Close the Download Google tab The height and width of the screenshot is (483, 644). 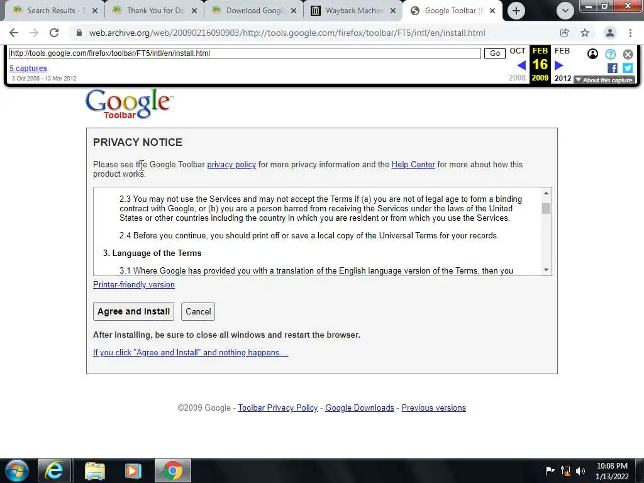[x=294, y=11]
